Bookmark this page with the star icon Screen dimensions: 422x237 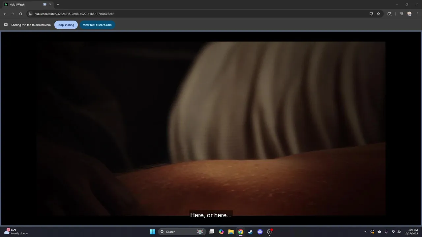[x=378, y=14]
